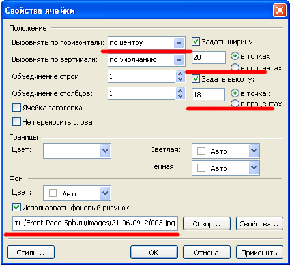Open the Светлая border color dropdown
Image resolution: width=290 pixels, height=265 pixels.
pos(254,151)
